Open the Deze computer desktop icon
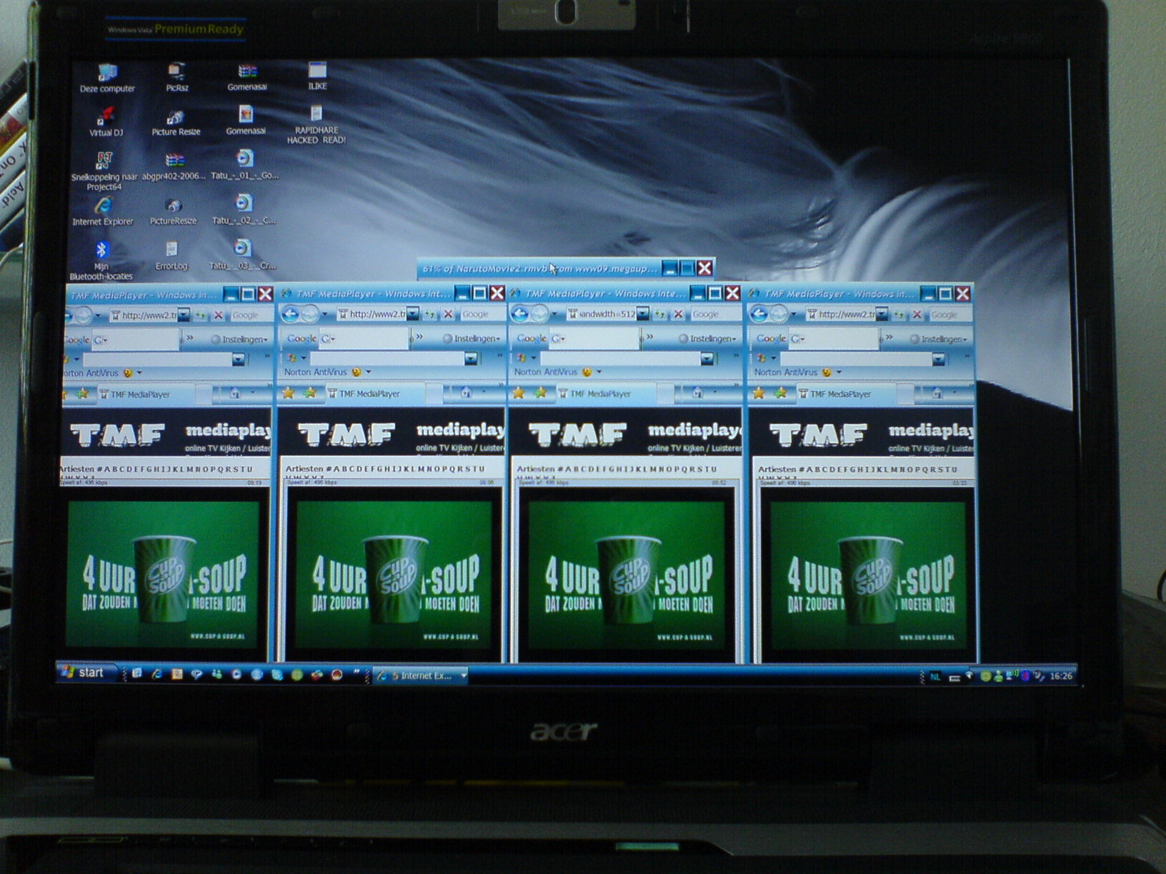The width and height of the screenshot is (1166, 874). [107, 79]
